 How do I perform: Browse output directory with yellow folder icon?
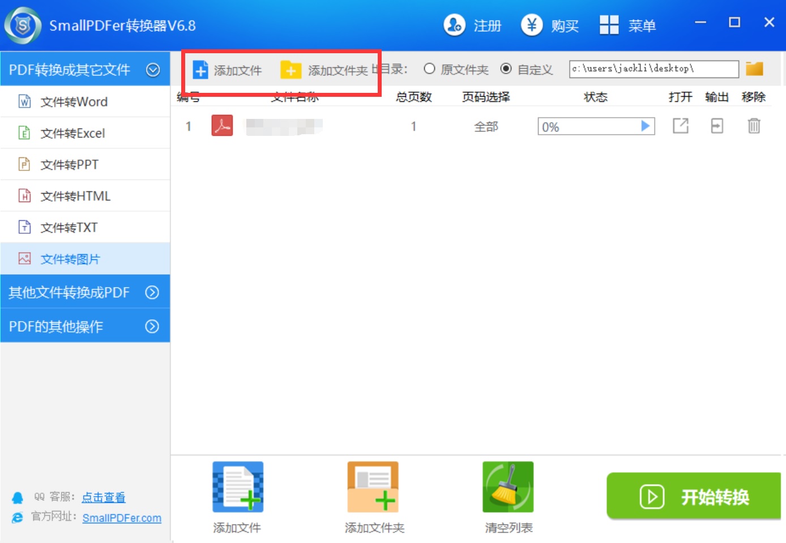coord(754,69)
